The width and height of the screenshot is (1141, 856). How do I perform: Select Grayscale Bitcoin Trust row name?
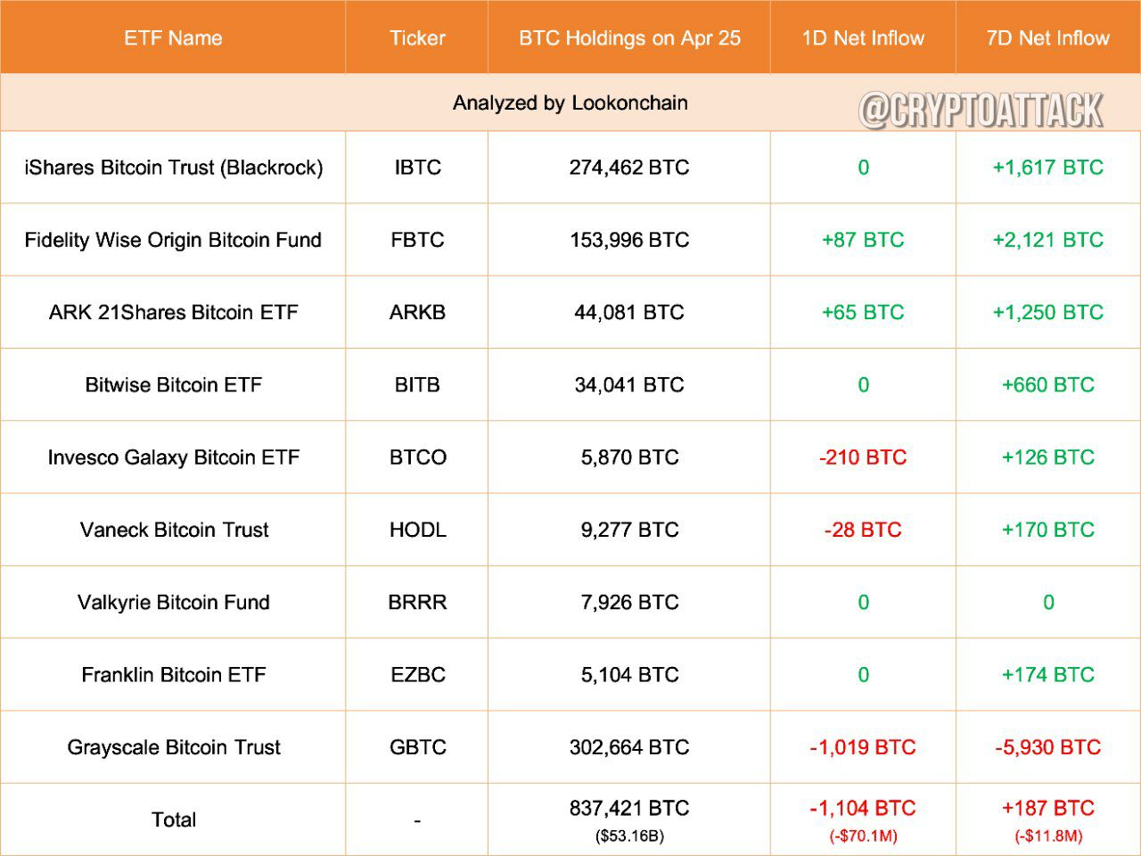pyautogui.click(x=173, y=747)
